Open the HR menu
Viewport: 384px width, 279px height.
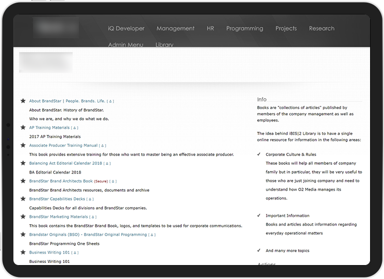click(210, 28)
